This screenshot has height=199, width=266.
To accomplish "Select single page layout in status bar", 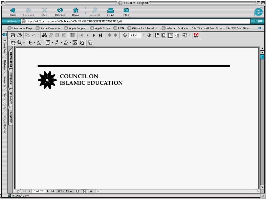I will (x=78, y=191).
